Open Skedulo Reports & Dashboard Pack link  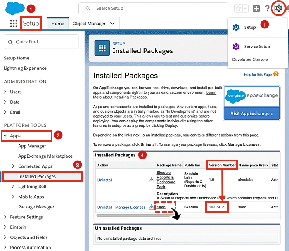click(166, 180)
